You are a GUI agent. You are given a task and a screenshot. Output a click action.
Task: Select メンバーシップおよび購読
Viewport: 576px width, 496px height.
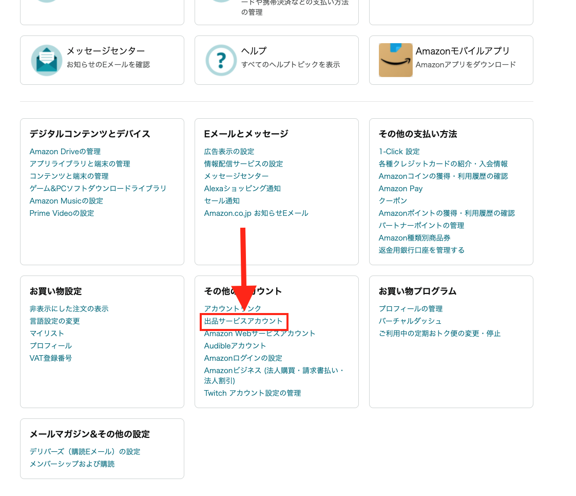tap(71, 463)
